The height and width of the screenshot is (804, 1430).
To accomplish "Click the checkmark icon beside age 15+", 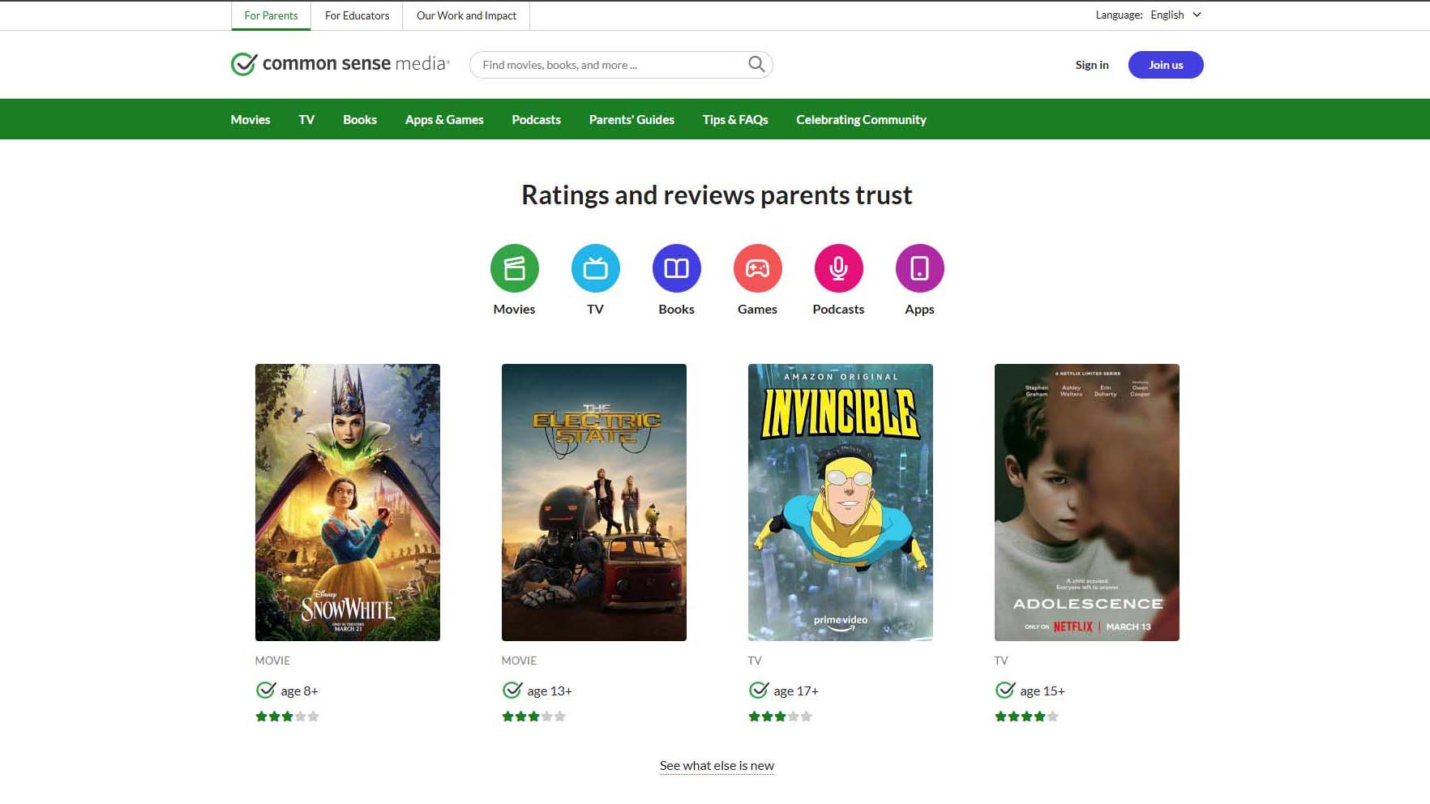I will coord(1005,691).
